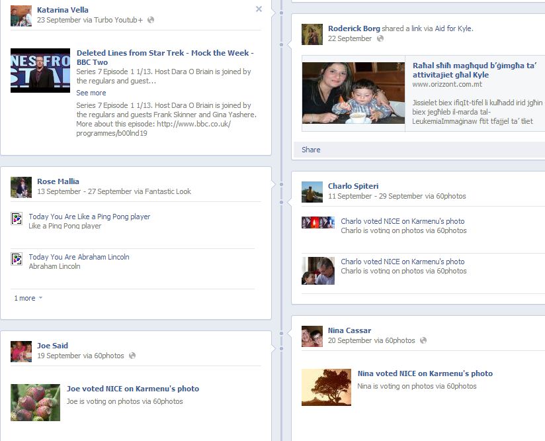Viewport: 545px width, 441px height.
Task: Open Charlo Spiteri's profile picture
Action: 312,192
